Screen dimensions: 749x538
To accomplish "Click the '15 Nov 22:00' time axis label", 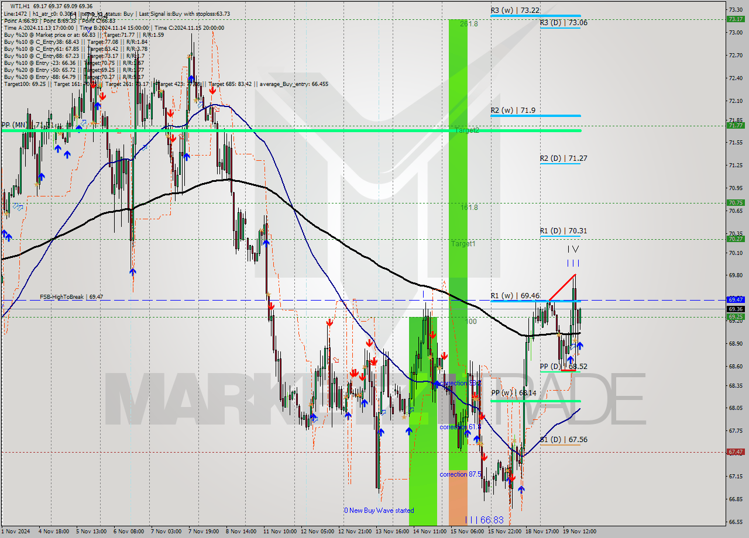I will pos(504,532).
